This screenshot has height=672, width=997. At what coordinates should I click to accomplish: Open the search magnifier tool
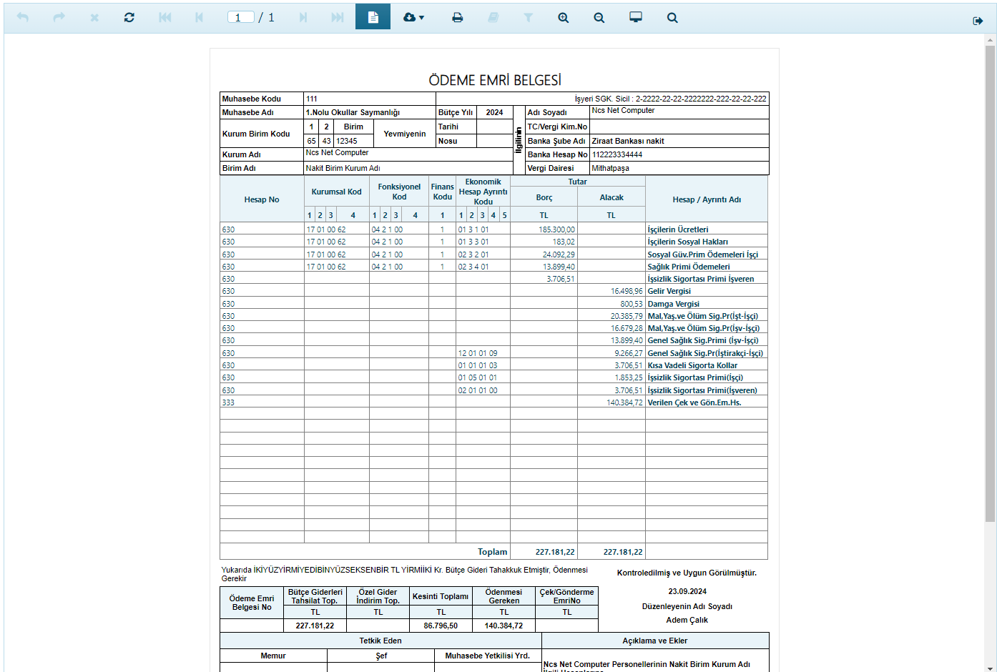[672, 17]
